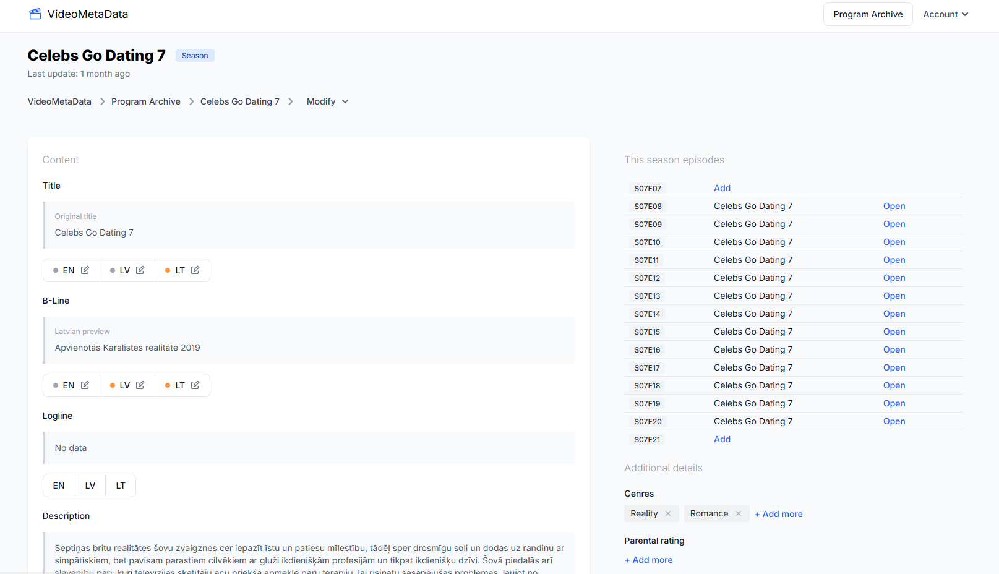999x574 pixels.
Task: Open the chevron after Celebs Go Dating 7
Action: (x=290, y=101)
